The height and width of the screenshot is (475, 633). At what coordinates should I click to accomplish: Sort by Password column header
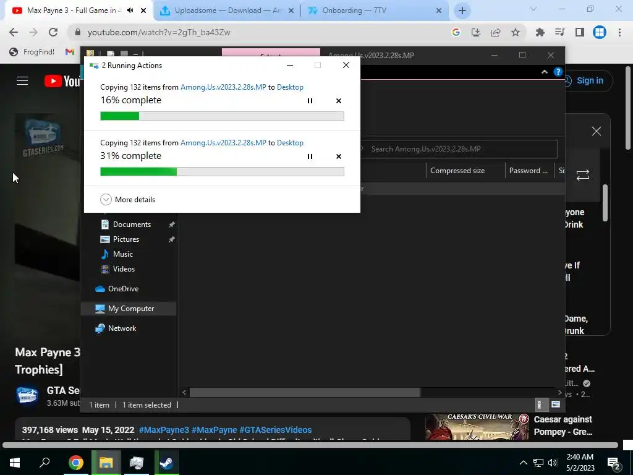click(x=529, y=171)
